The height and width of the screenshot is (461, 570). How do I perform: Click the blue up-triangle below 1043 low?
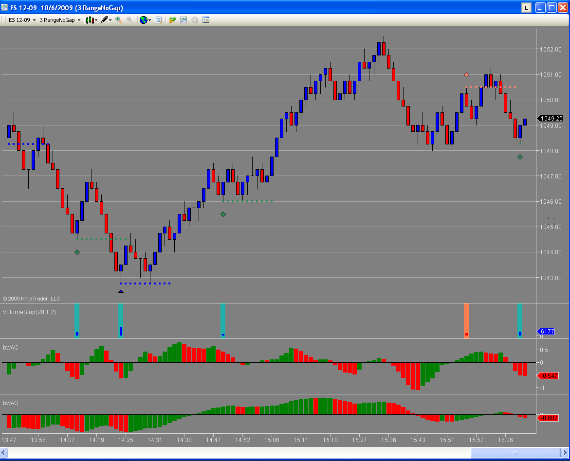coord(121,291)
